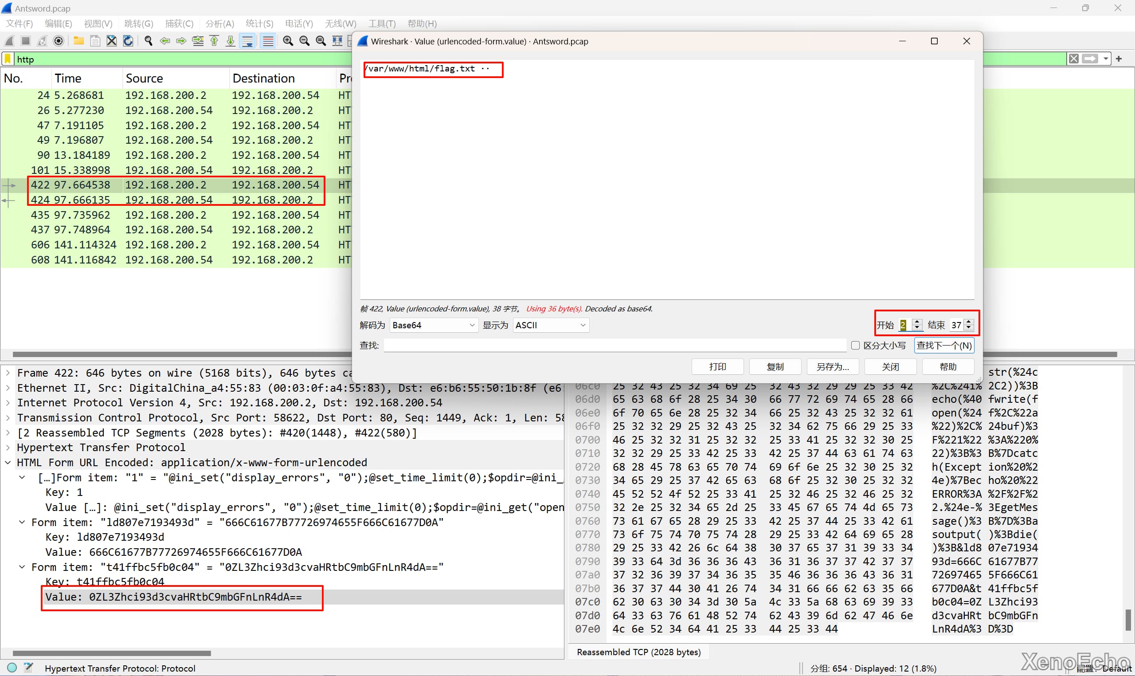Click the display filter bookmark icon
This screenshot has width=1135, height=676.
[x=8, y=59]
